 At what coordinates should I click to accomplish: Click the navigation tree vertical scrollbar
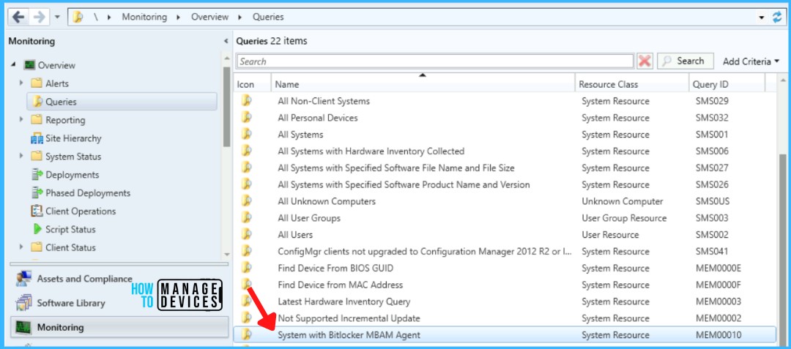(x=226, y=107)
